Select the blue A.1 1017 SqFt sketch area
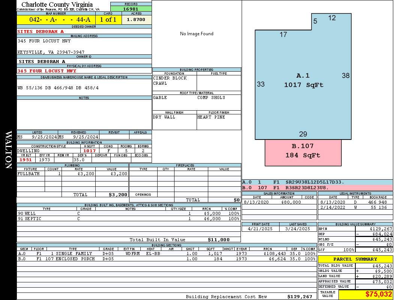The height and width of the screenshot is (300, 394). [x=303, y=81]
